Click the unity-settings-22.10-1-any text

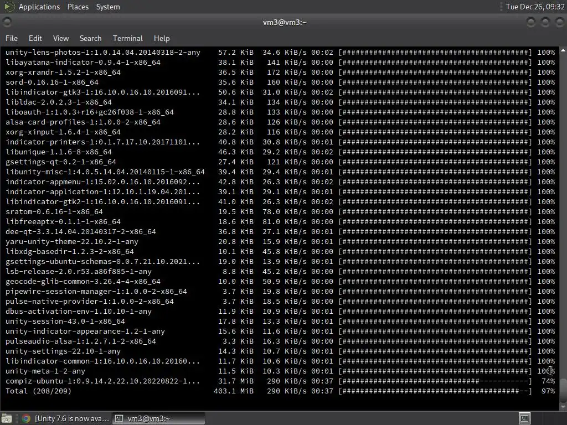click(x=63, y=351)
